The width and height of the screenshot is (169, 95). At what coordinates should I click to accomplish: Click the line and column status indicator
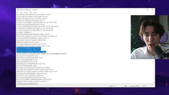112,86
